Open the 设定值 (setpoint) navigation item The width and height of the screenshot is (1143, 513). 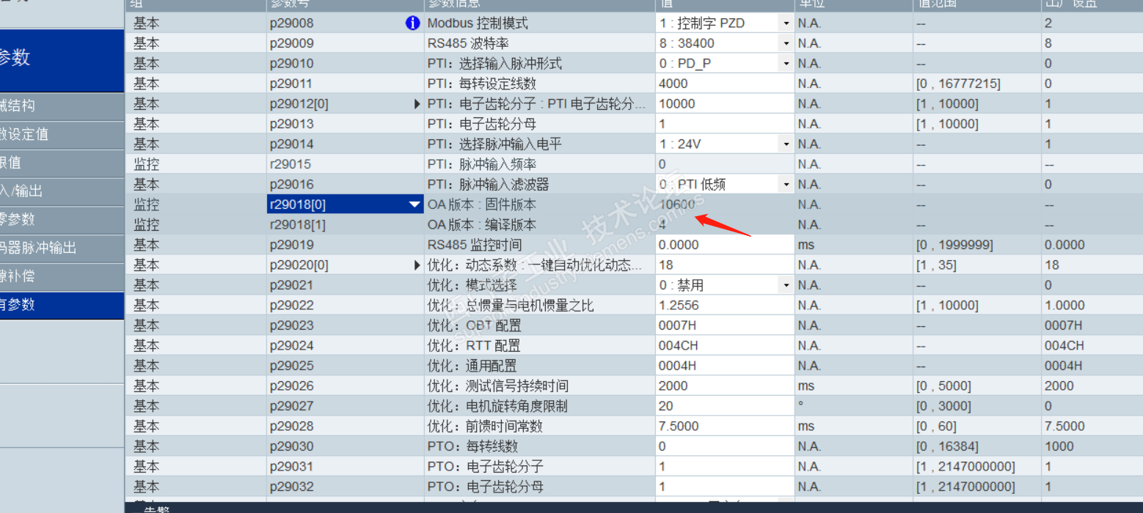tap(62, 135)
